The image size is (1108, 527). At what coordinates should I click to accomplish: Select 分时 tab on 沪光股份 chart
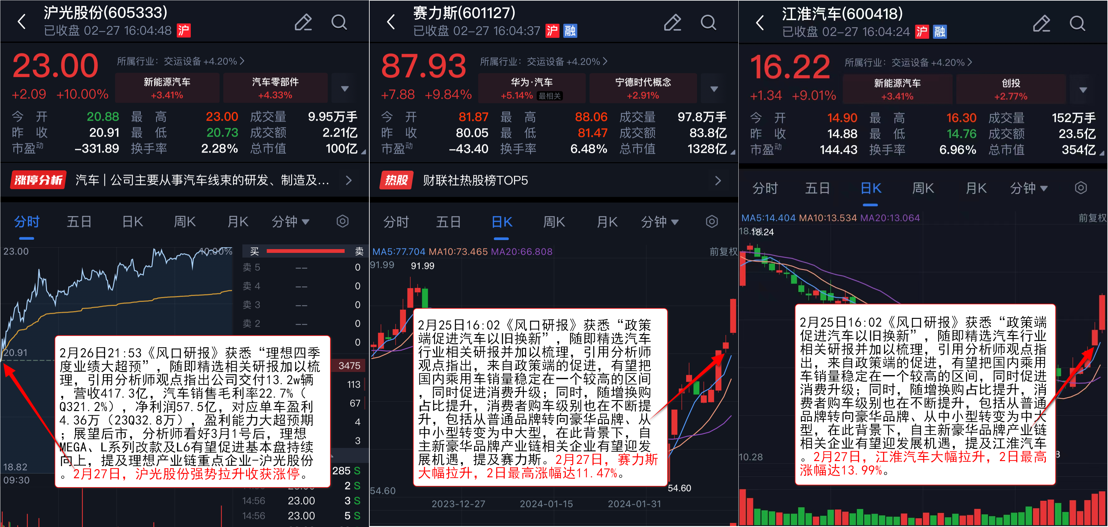pyautogui.click(x=27, y=222)
